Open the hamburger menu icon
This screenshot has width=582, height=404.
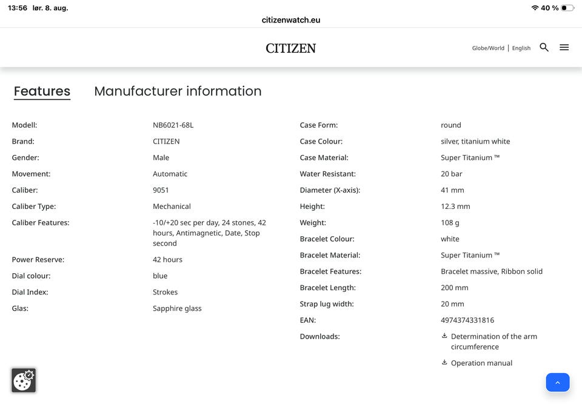pyautogui.click(x=564, y=47)
